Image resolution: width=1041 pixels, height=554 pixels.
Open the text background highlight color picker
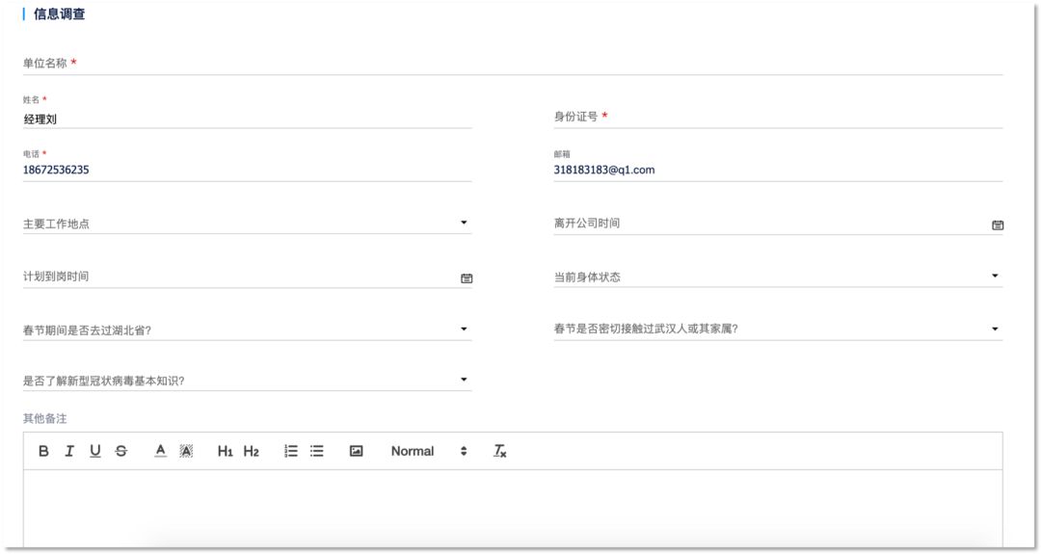point(186,451)
